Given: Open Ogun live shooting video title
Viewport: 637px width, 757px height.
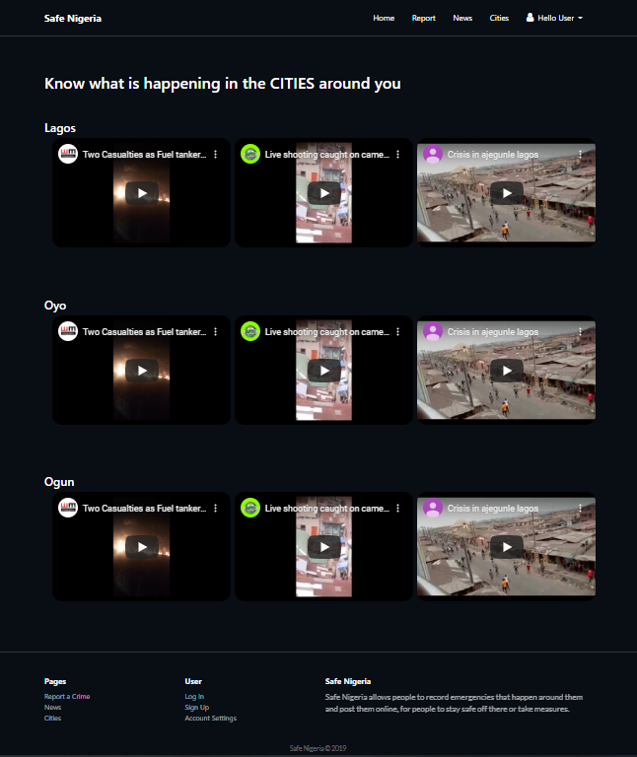Looking at the screenshot, I should click(x=327, y=509).
